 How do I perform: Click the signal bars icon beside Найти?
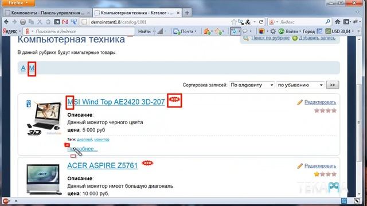[160, 31]
